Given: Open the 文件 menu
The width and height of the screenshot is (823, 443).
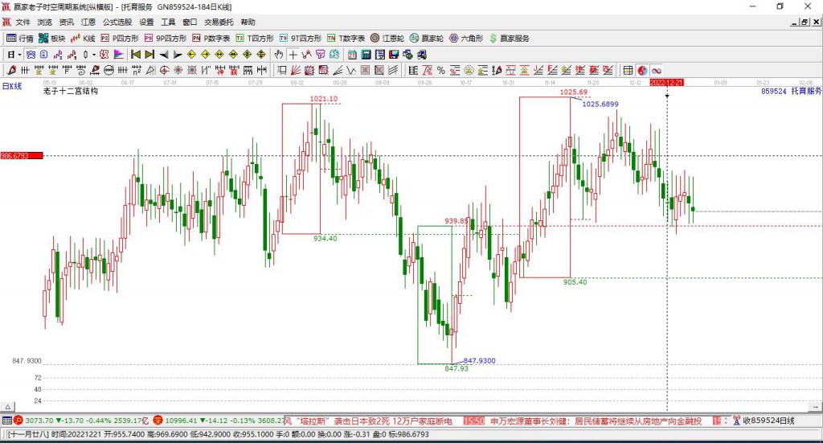Looking at the screenshot, I should [23, 22].
